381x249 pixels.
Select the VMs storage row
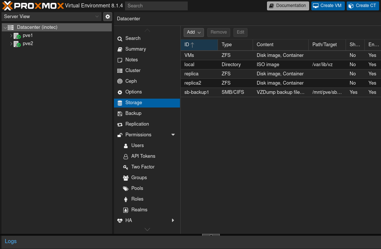(x=281, y=55)
